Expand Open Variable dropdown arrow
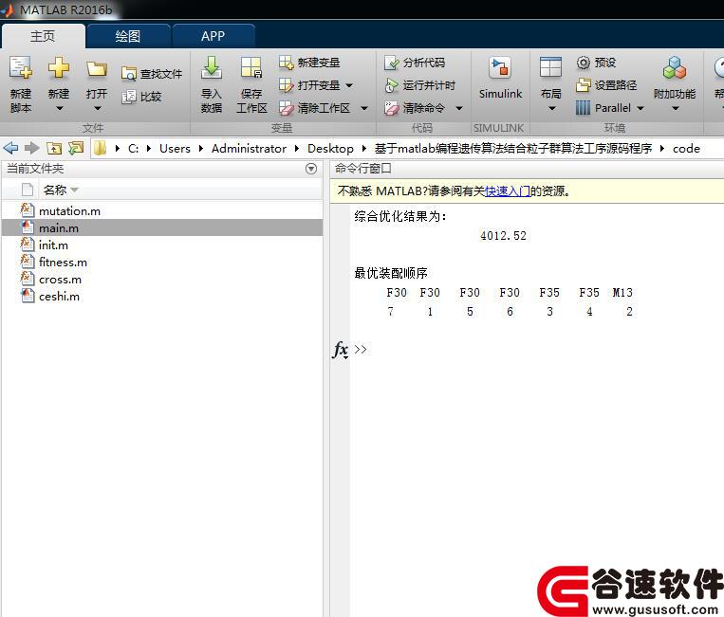Image resolution: width=724 pixels, height=617 pixels. coord(349,85)
